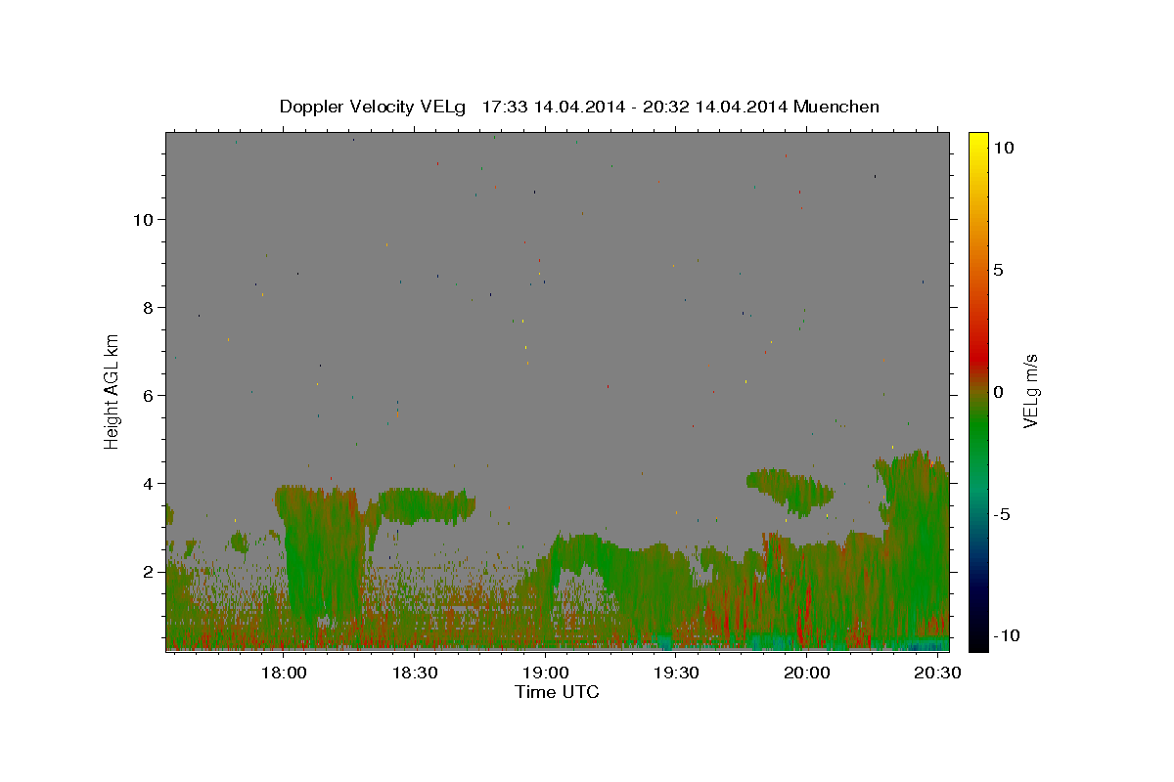Click the colorbar value 10 label
Image resolution: width=1174 pixels, height=782 pixels.
coord(1003,147)
